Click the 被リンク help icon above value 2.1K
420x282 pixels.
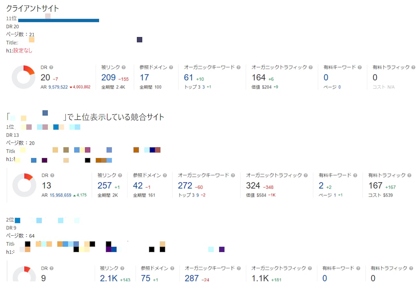(122, 269)
